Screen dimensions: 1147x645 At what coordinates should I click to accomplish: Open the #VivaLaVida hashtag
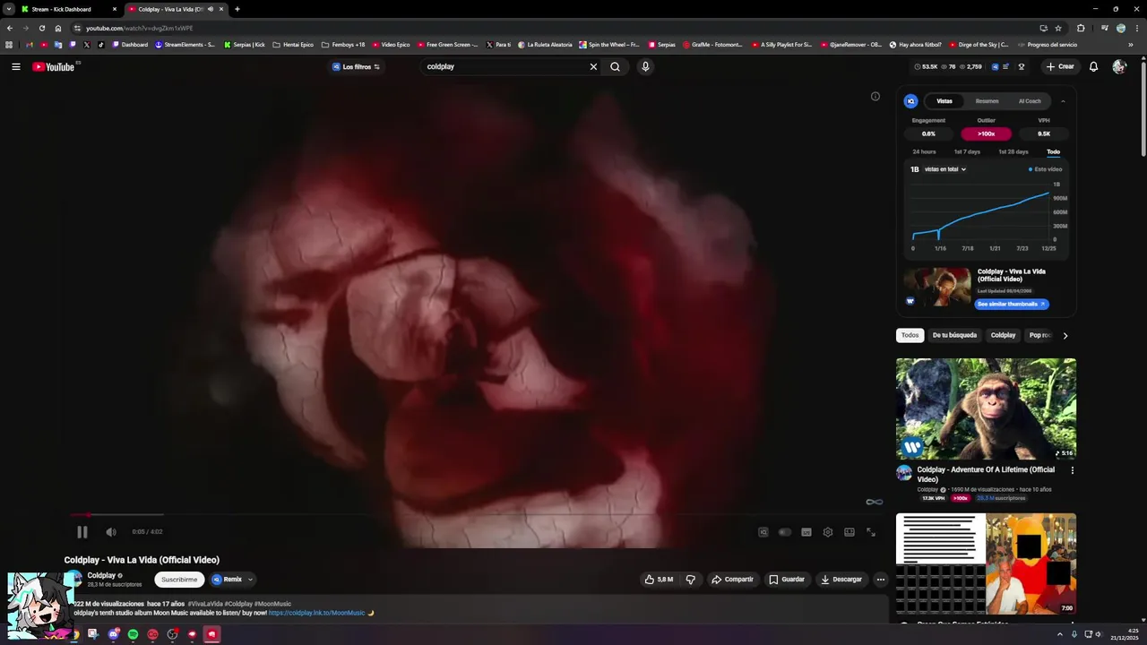click(205, 604)
